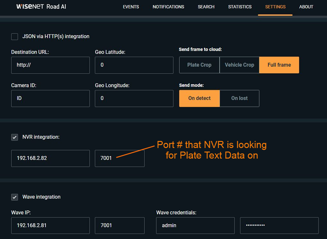Click the Wave integration label text

[41, 197]
